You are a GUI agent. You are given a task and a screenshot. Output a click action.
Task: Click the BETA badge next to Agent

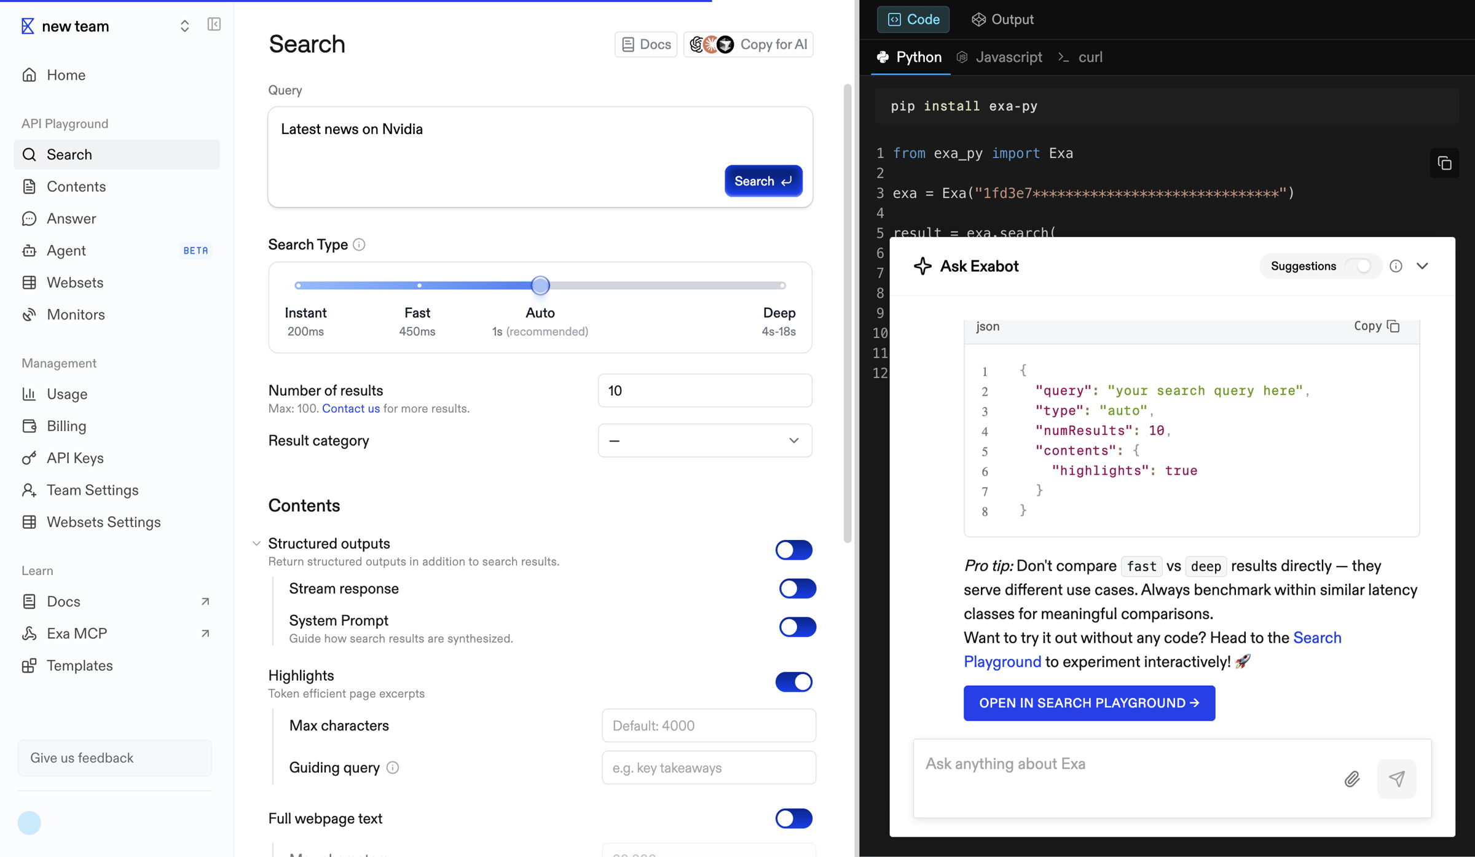tap(195, 251)
